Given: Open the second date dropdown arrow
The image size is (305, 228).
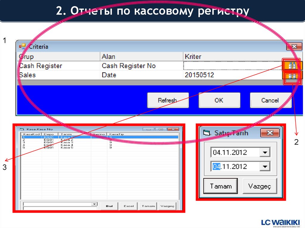Looking at the screenshot, I should [265, 166].
